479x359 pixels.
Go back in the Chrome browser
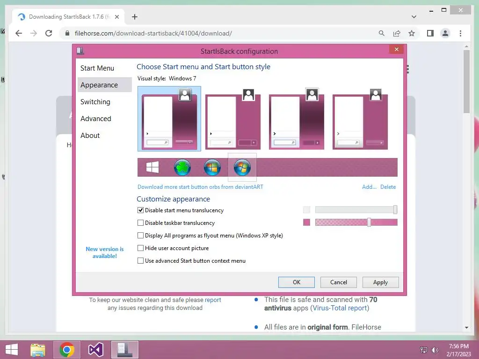tap(19, 33)
